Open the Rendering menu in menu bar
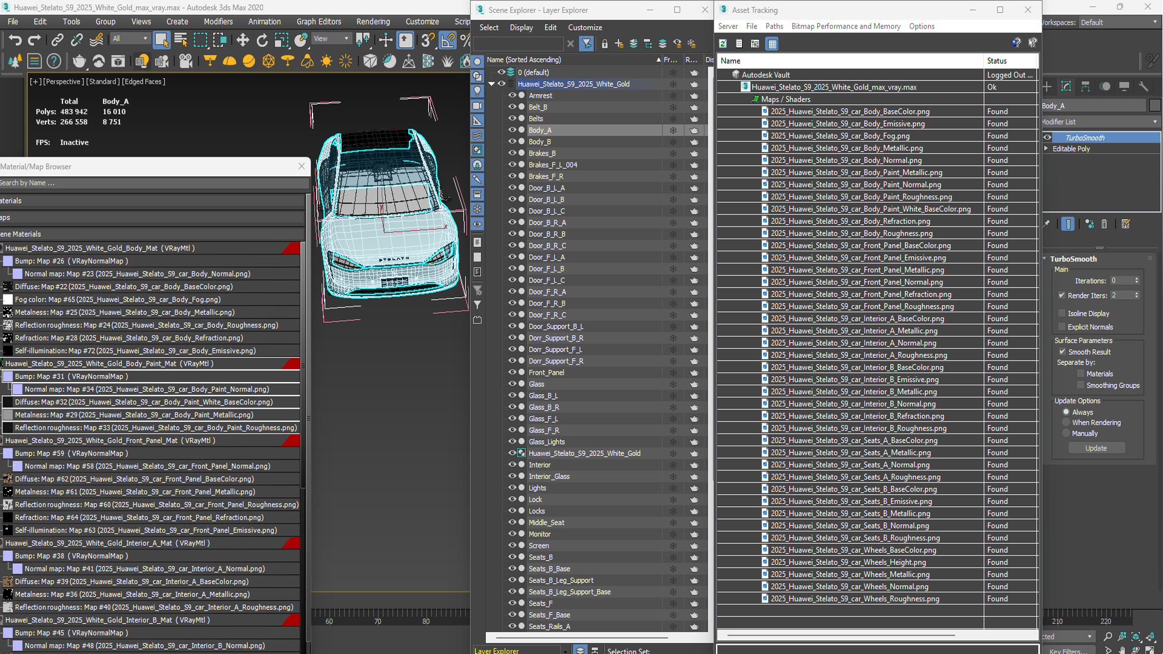Image resolution: width=1163 pixels, height=654 pixels. pos(373,22)
